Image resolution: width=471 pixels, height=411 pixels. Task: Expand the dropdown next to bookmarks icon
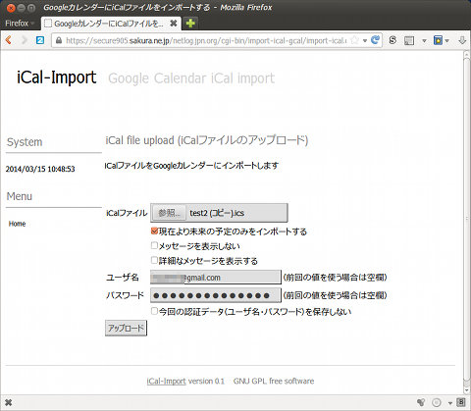(x=446, y=41)
